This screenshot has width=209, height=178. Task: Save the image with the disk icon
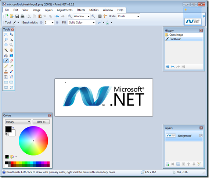pyautogui.click(x=17, y=16)
